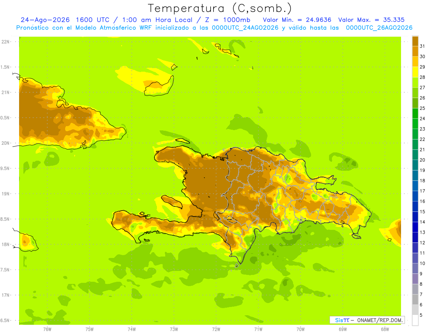Click legend value label "28"

pos(422,77)
